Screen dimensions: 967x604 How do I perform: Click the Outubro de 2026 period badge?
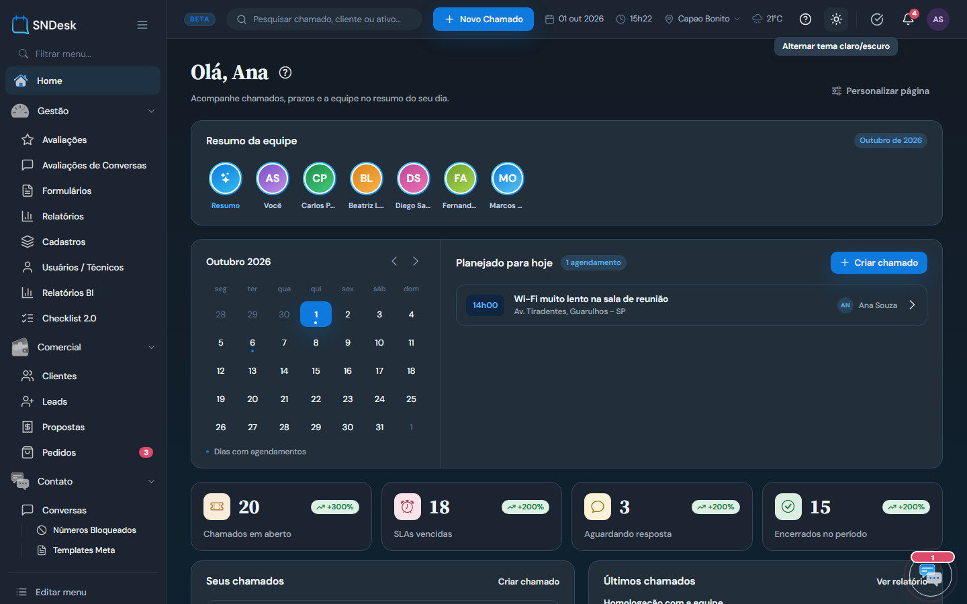[890, 140]
